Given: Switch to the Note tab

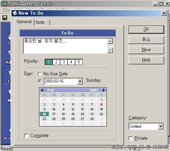Looking at the screenshot, I should click(x=42, y=22).
